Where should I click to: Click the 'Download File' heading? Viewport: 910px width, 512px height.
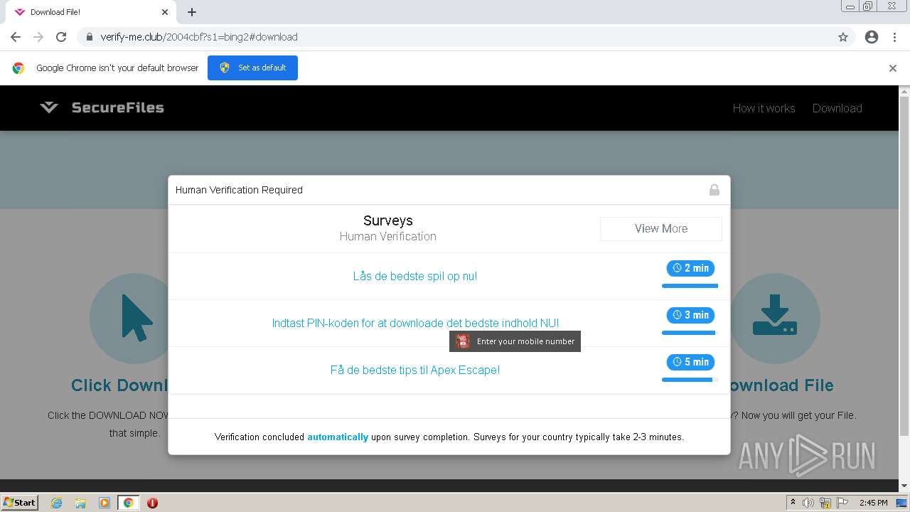coord(782,385)
